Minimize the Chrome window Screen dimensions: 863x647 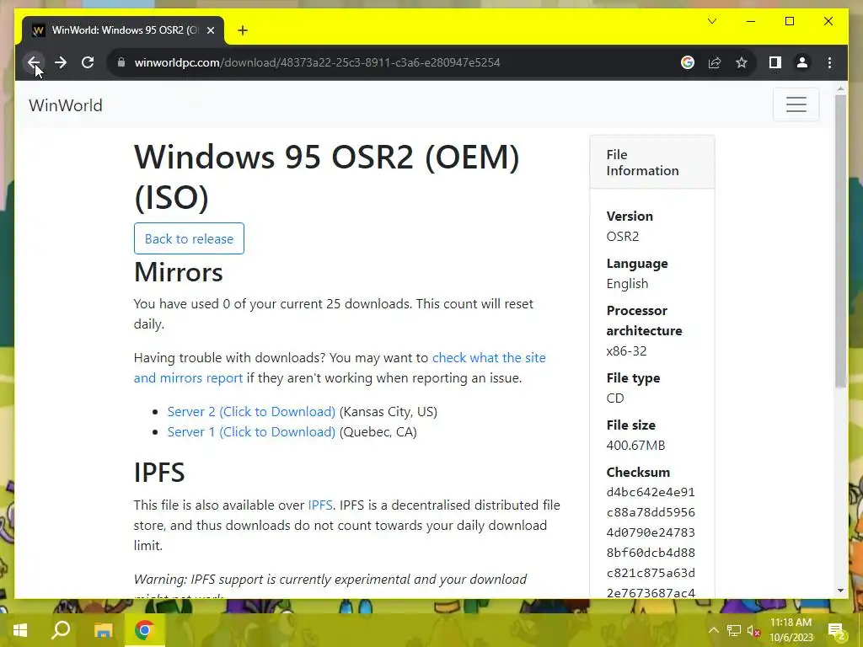click(750, 21)
